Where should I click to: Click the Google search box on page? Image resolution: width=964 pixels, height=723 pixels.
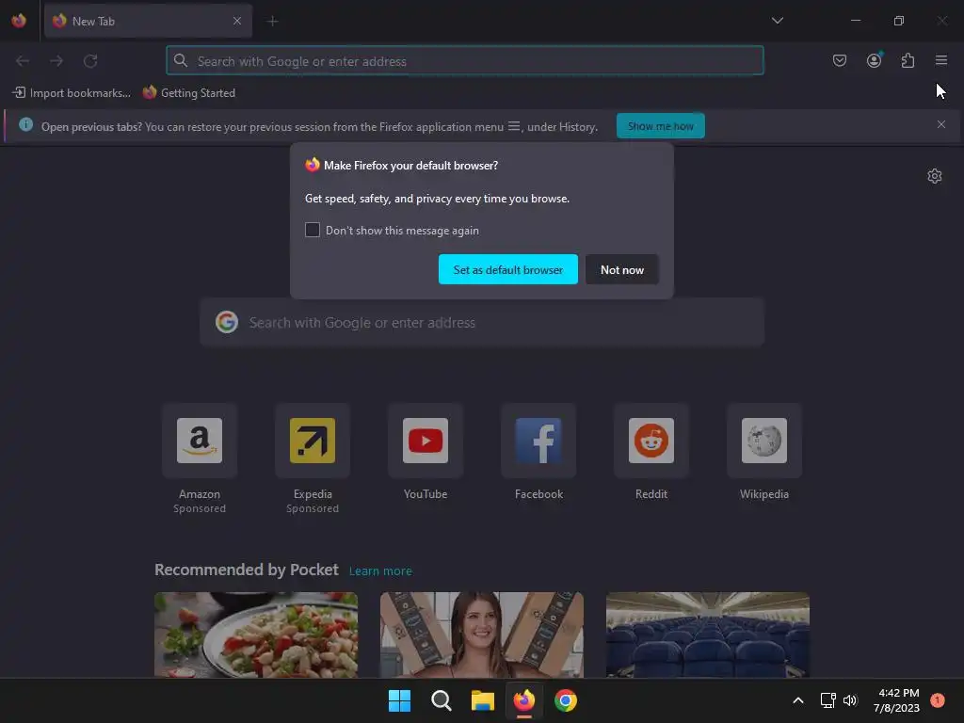tap(482, 322)
